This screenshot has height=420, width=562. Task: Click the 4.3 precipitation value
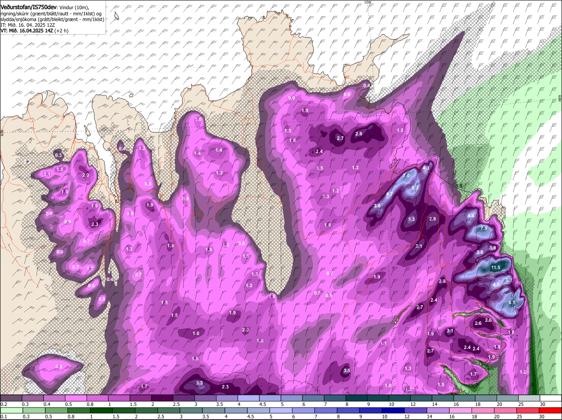(x=425, y=168)
